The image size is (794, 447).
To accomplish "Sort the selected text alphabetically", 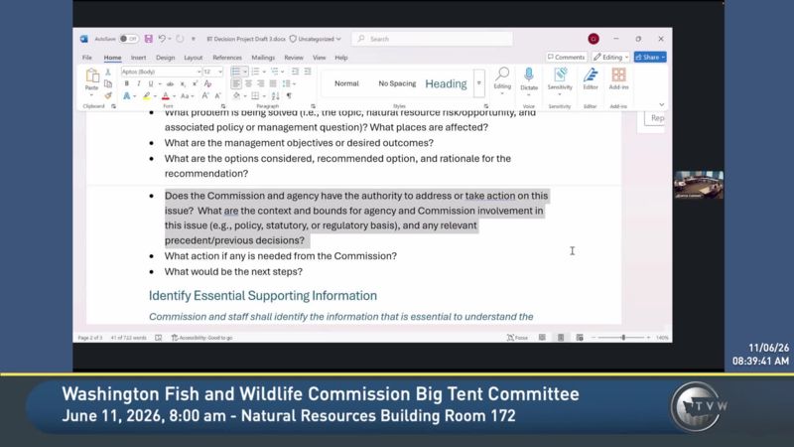I will [276, 95].
